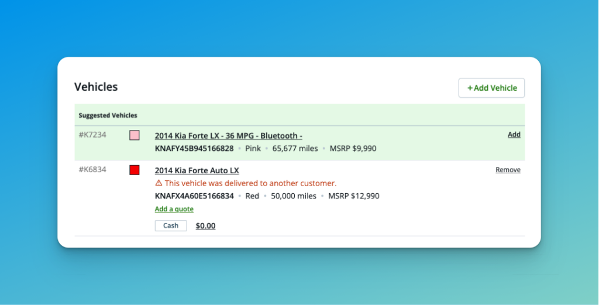The height and width of the screenshot is (305, 599).
Task: Click stock number #K7234
Action: click(92, 135)
